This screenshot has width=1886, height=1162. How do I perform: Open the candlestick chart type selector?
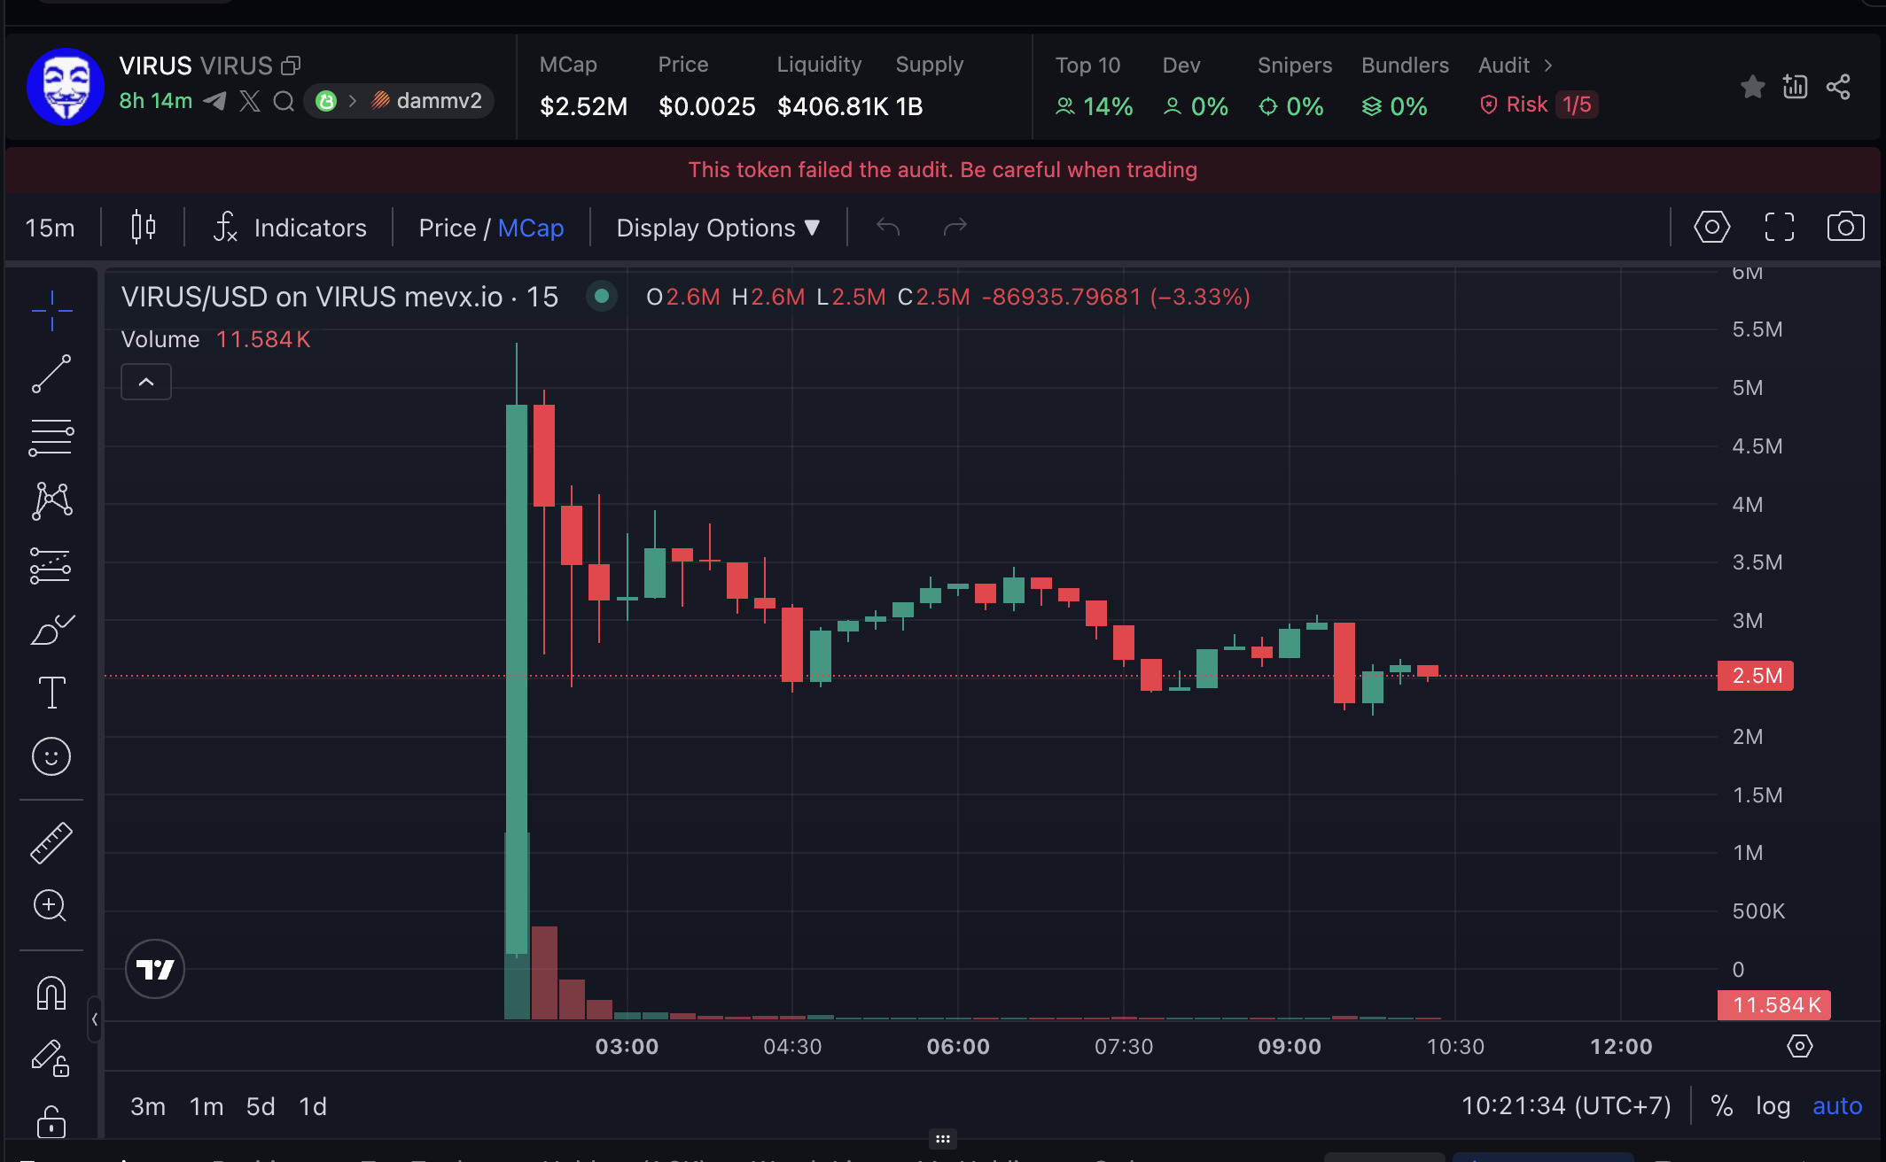(x=144, y=228)
